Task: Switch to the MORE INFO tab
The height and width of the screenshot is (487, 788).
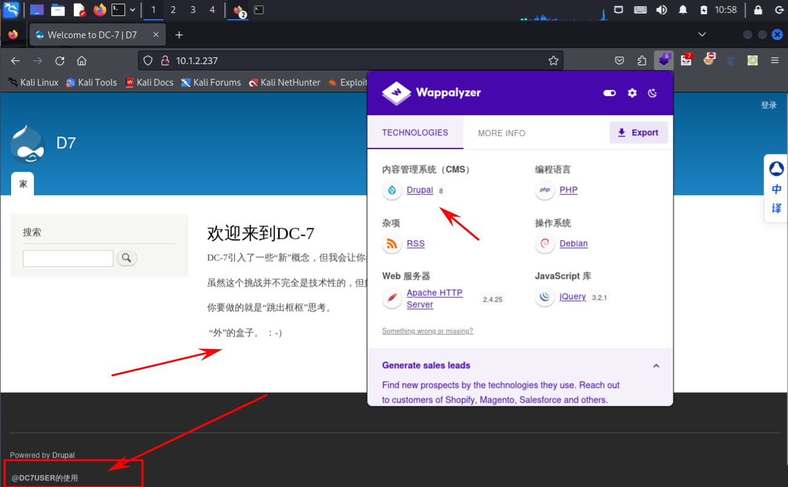Action: pyautogui.click(x=502, y=133)
